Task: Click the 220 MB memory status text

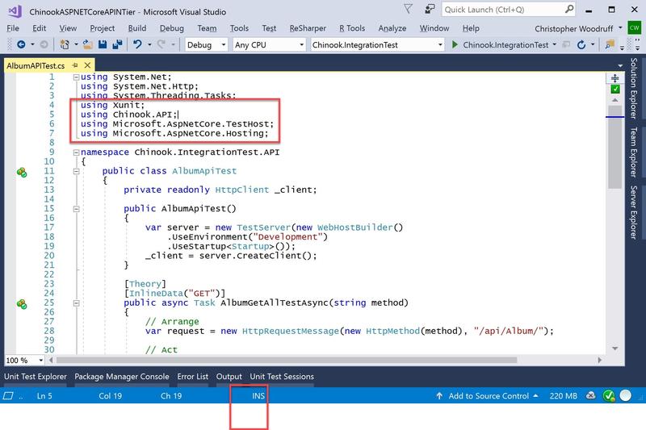Action: [x=563, y=396]
